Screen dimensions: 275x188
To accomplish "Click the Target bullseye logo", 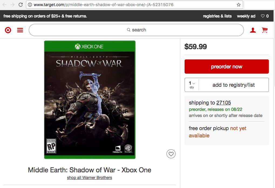I will coord(8,30).
